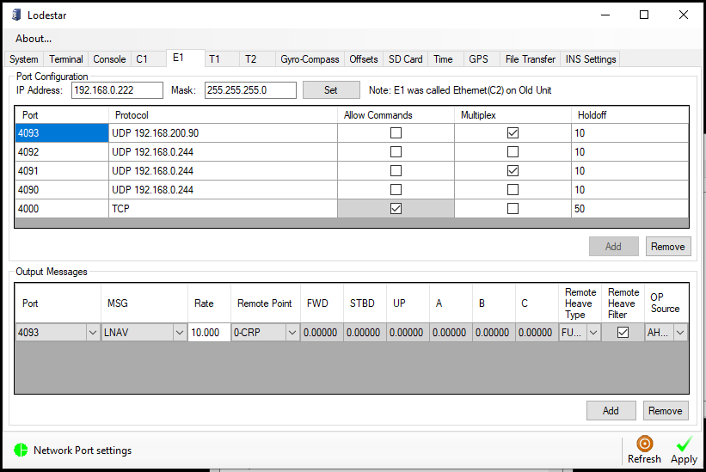The width and height of the screenshot is (706, 472).
Task: Open the About... menu
Action: pos(34,39)
